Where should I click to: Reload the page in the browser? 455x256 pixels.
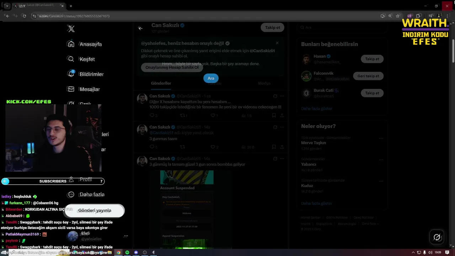point(24,16)
